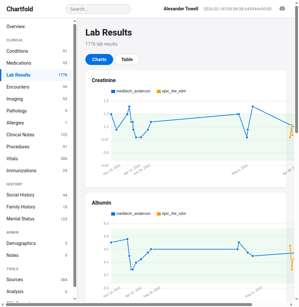Open Overview in the sidebar
Screen dimensions: 299x307
click(x=16, y=26)
